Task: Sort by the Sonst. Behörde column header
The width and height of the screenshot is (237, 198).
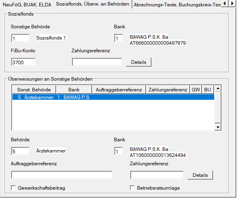Action: (34, 90)
